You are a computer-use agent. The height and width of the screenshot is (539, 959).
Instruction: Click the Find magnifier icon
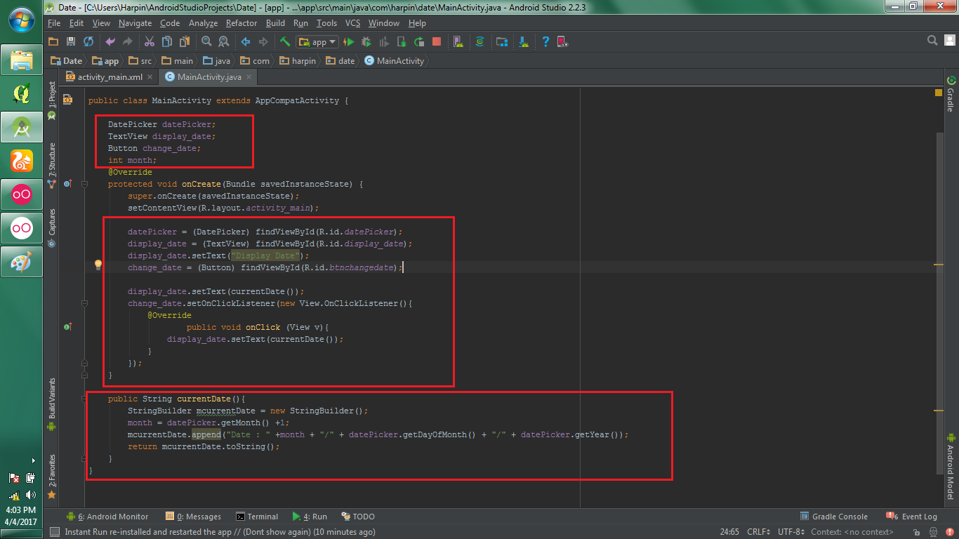coord(206,42)
